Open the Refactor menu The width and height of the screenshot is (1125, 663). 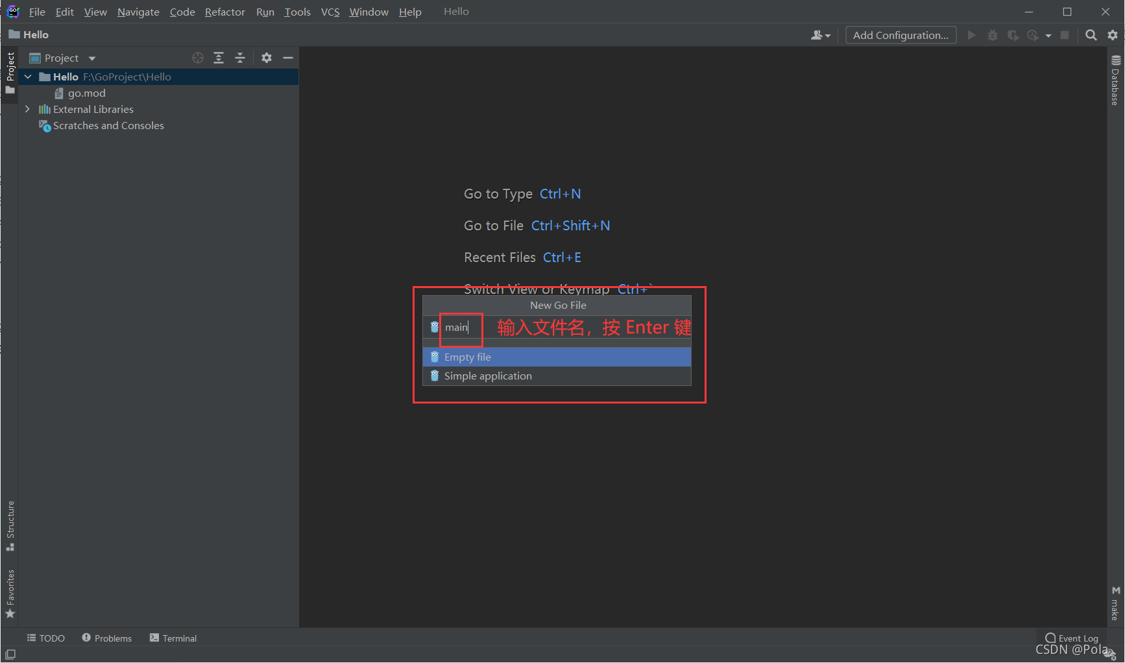[x=225, y=12]
